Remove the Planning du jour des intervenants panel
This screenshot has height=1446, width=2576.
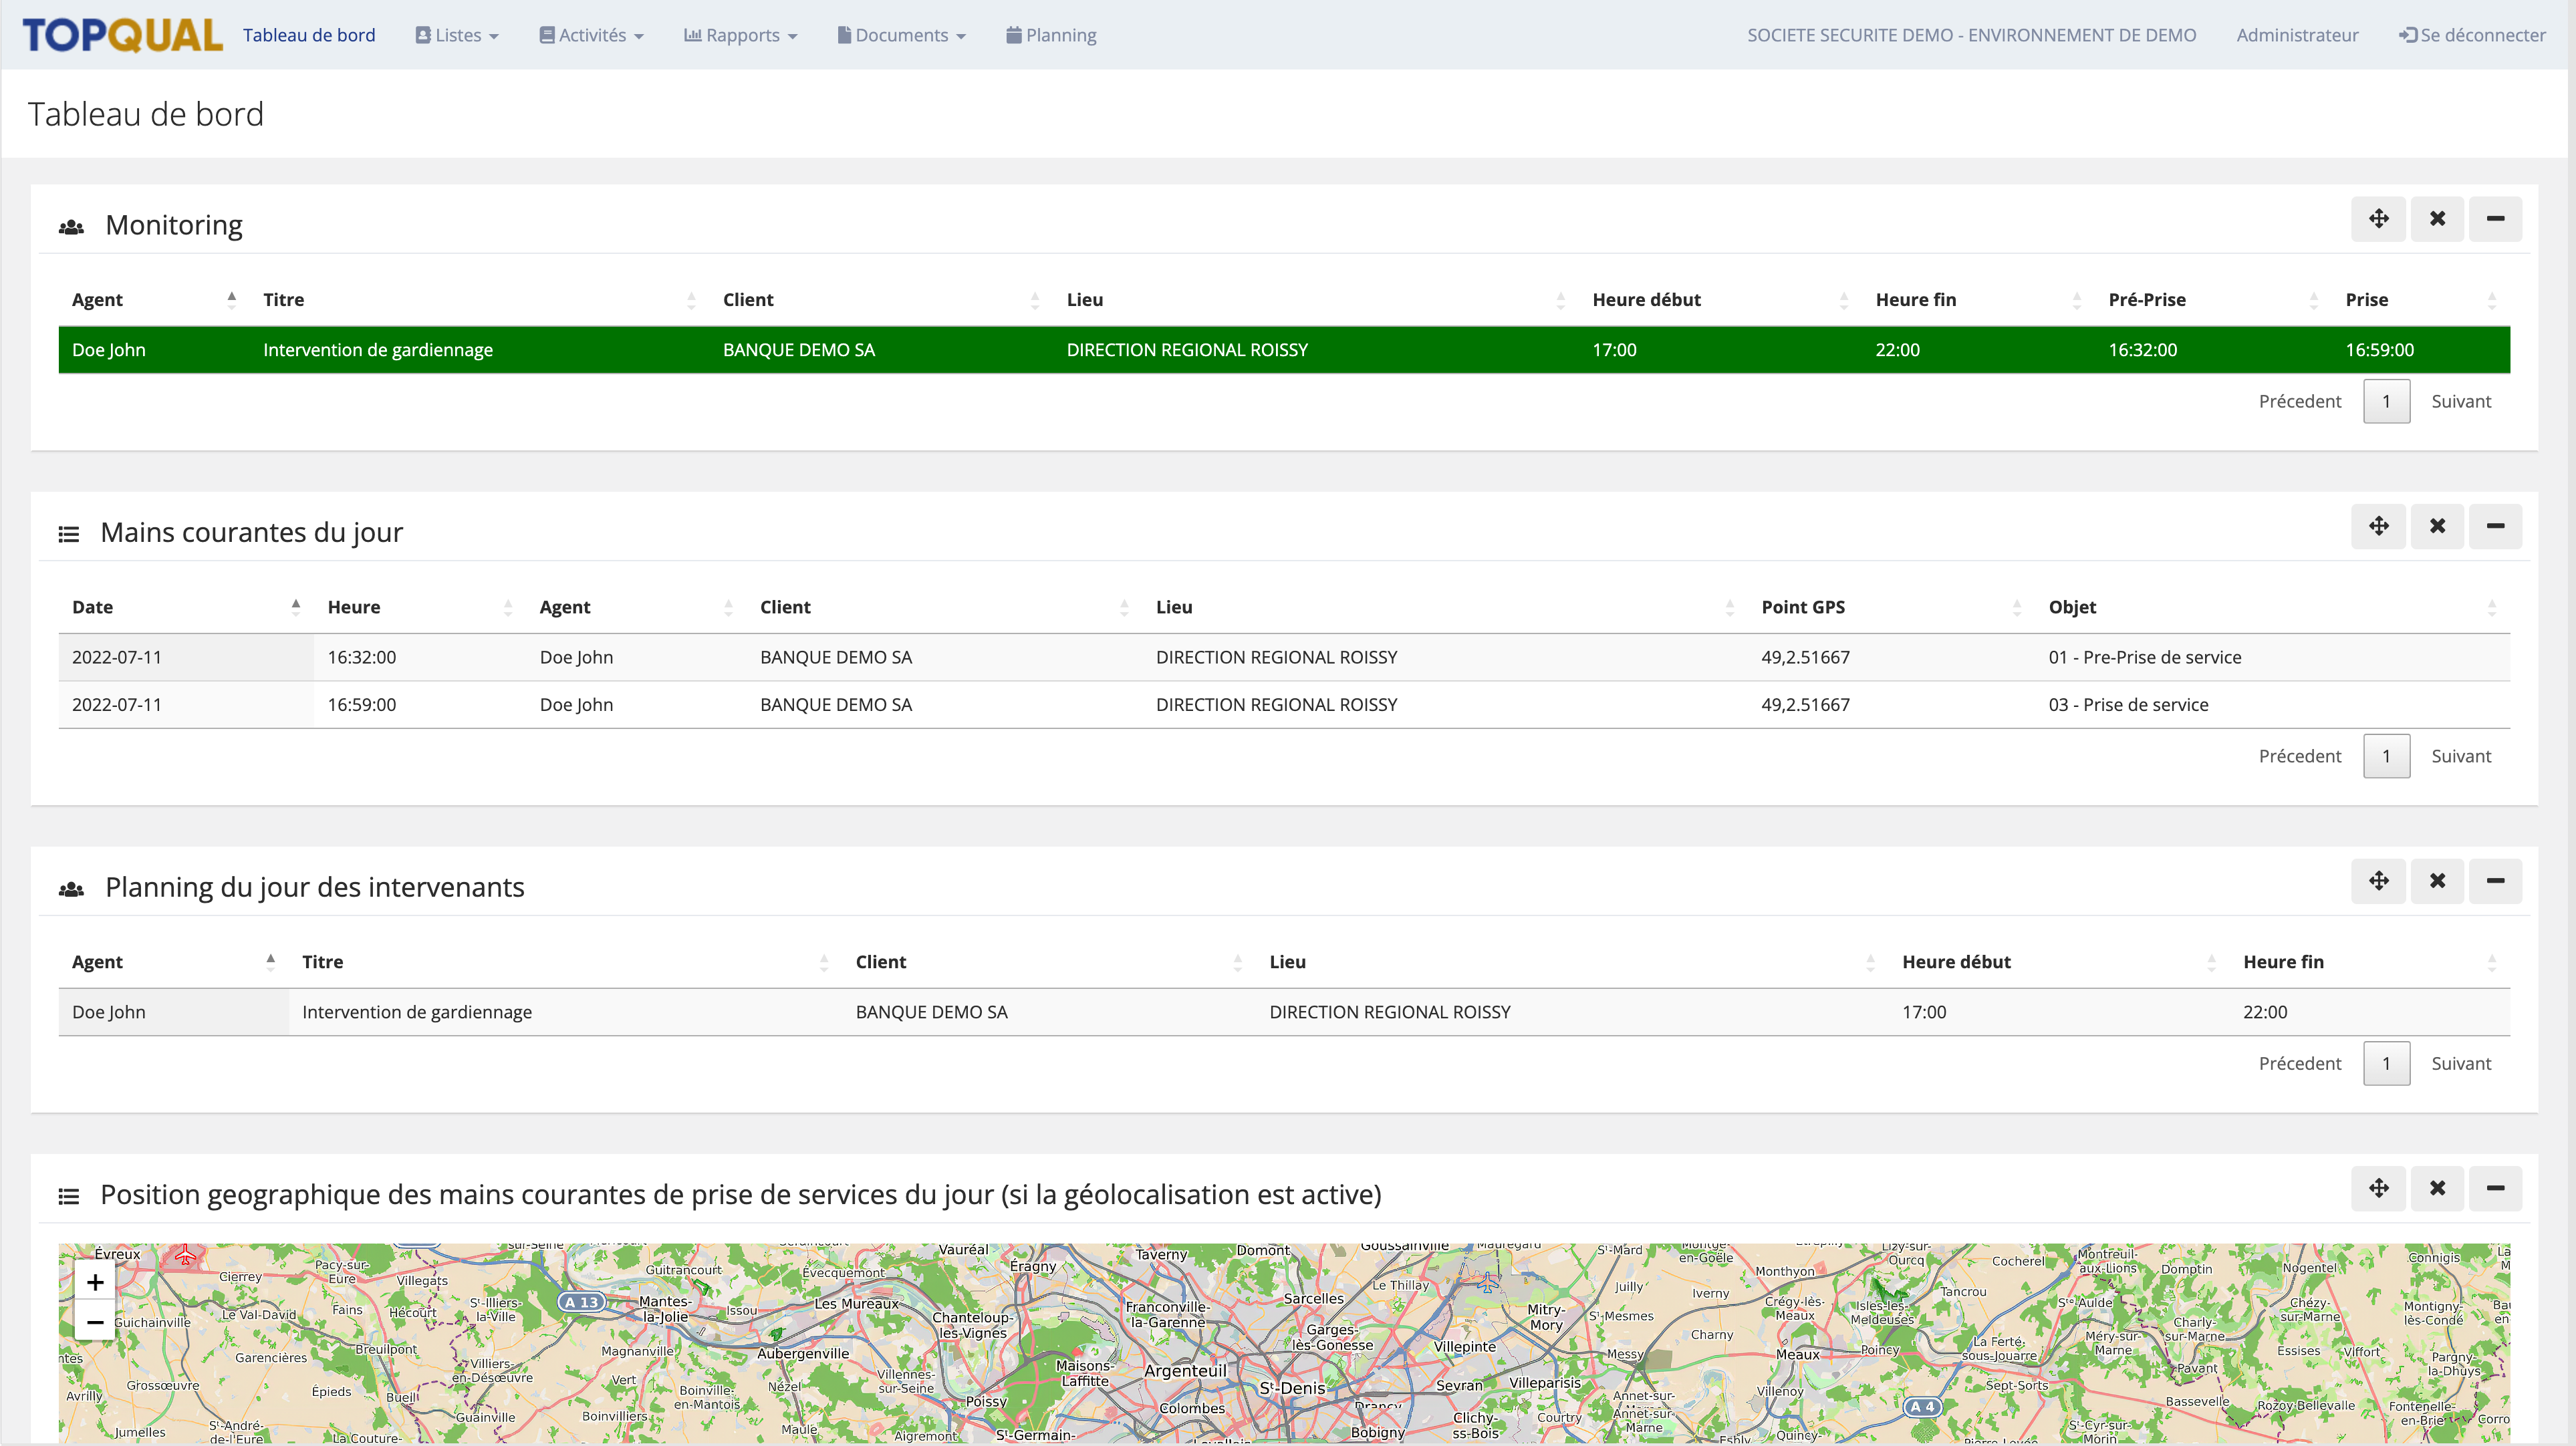point(2437,881)
